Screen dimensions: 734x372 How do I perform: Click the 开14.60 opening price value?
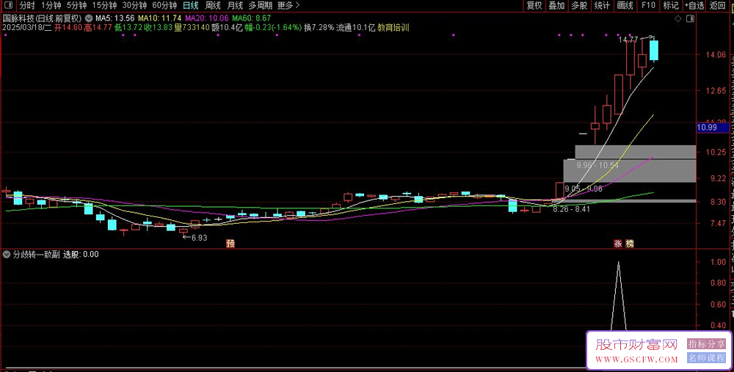pos(68,28)
